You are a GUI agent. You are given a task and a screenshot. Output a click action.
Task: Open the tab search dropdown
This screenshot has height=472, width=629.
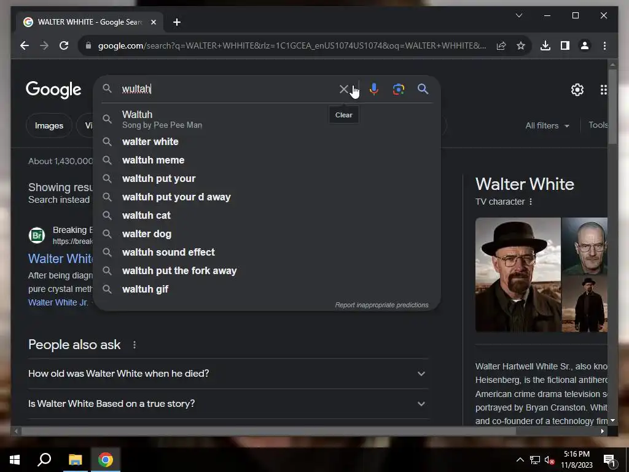tap(518, 15)
